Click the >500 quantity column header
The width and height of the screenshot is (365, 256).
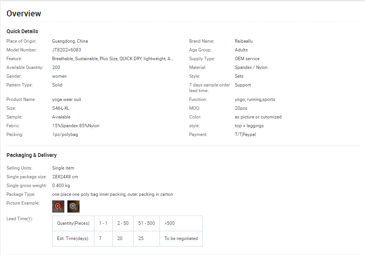click(170, 223)
